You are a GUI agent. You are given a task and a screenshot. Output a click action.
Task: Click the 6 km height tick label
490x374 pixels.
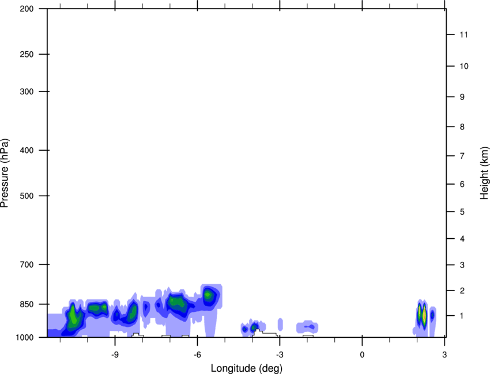coord(462,185)
